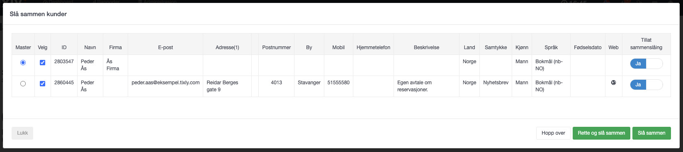The width and height of the screenshot is (683, 152).
Task: Click the Reidar Berges gate 9 address cell
Action: pyautogui.click(x=227, y=86)
